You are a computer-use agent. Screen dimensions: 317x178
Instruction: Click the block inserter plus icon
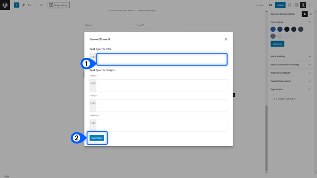coord(16,5)
